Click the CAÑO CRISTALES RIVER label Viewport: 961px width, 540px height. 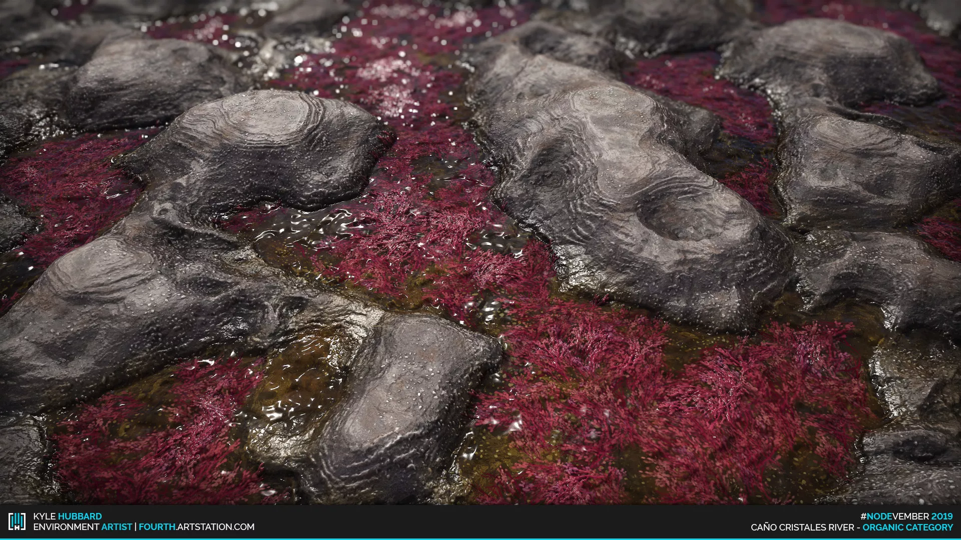coord(802,527)
